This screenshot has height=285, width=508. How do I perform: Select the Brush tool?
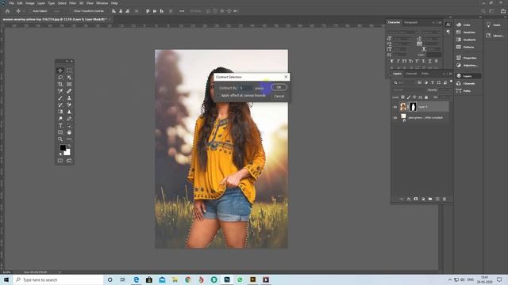[60, 98]
